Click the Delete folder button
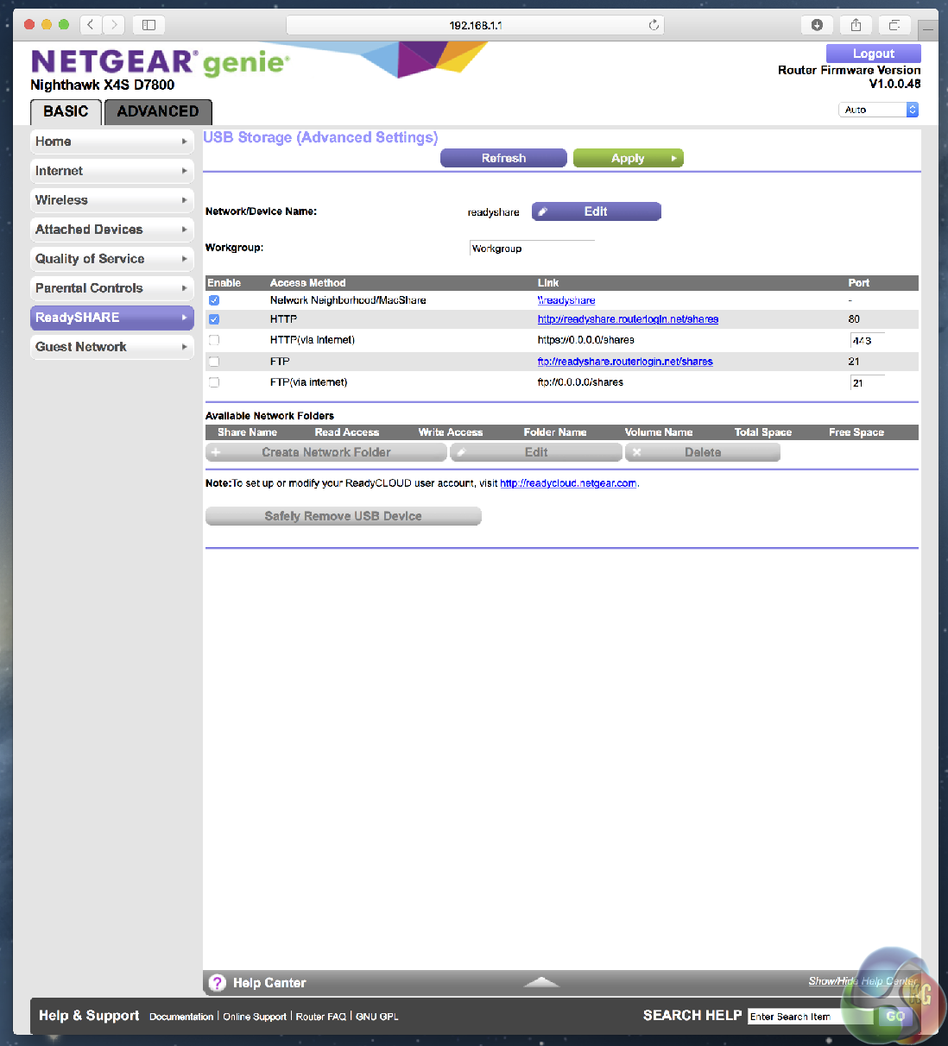Viewport: 948px width, 1046px height. click(703, 452)
